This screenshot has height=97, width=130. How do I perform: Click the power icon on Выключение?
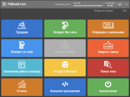click(x=108, y=84)
